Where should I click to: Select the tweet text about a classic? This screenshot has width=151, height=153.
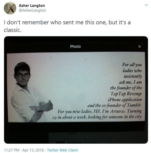(67, 26)
